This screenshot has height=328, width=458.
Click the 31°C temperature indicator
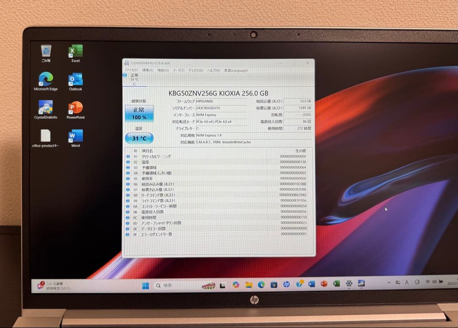tap(139, 137)
